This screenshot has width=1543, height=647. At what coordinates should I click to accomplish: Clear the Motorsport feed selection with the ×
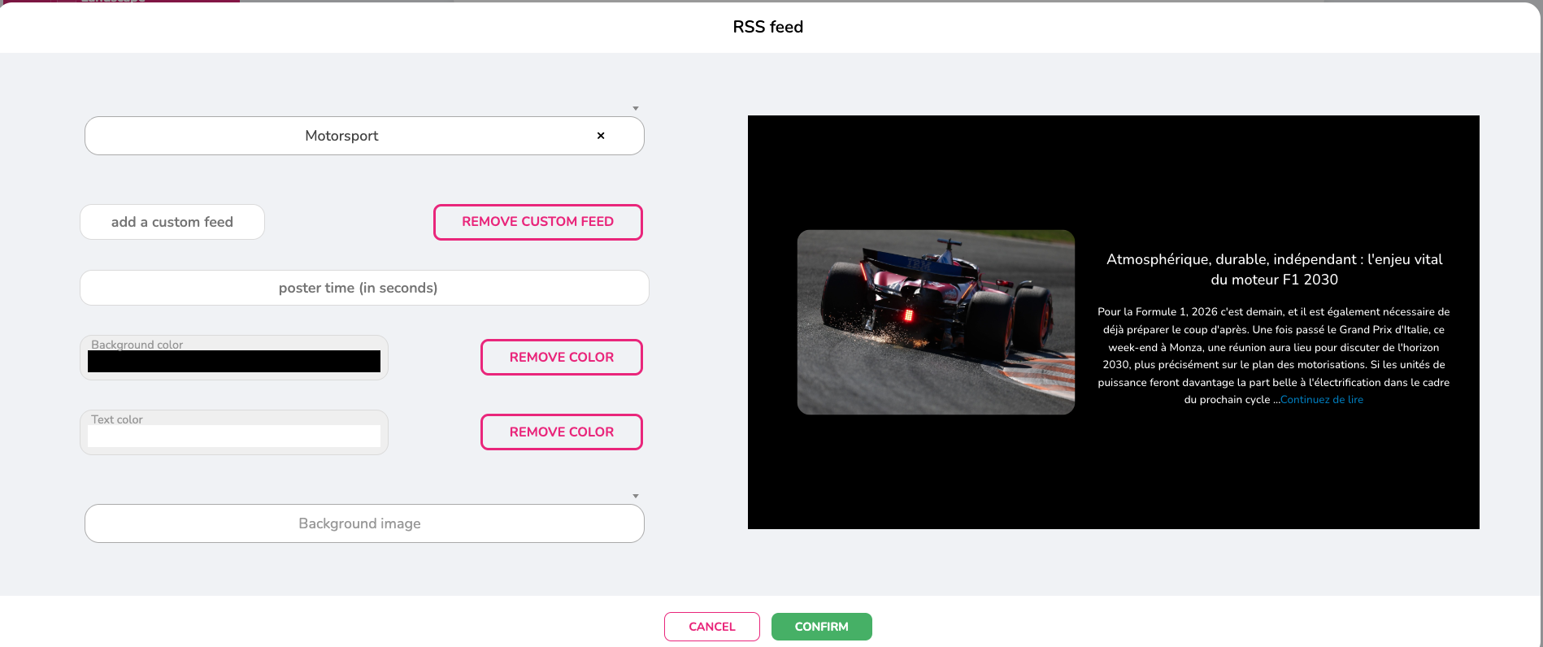tap(601, 136)
